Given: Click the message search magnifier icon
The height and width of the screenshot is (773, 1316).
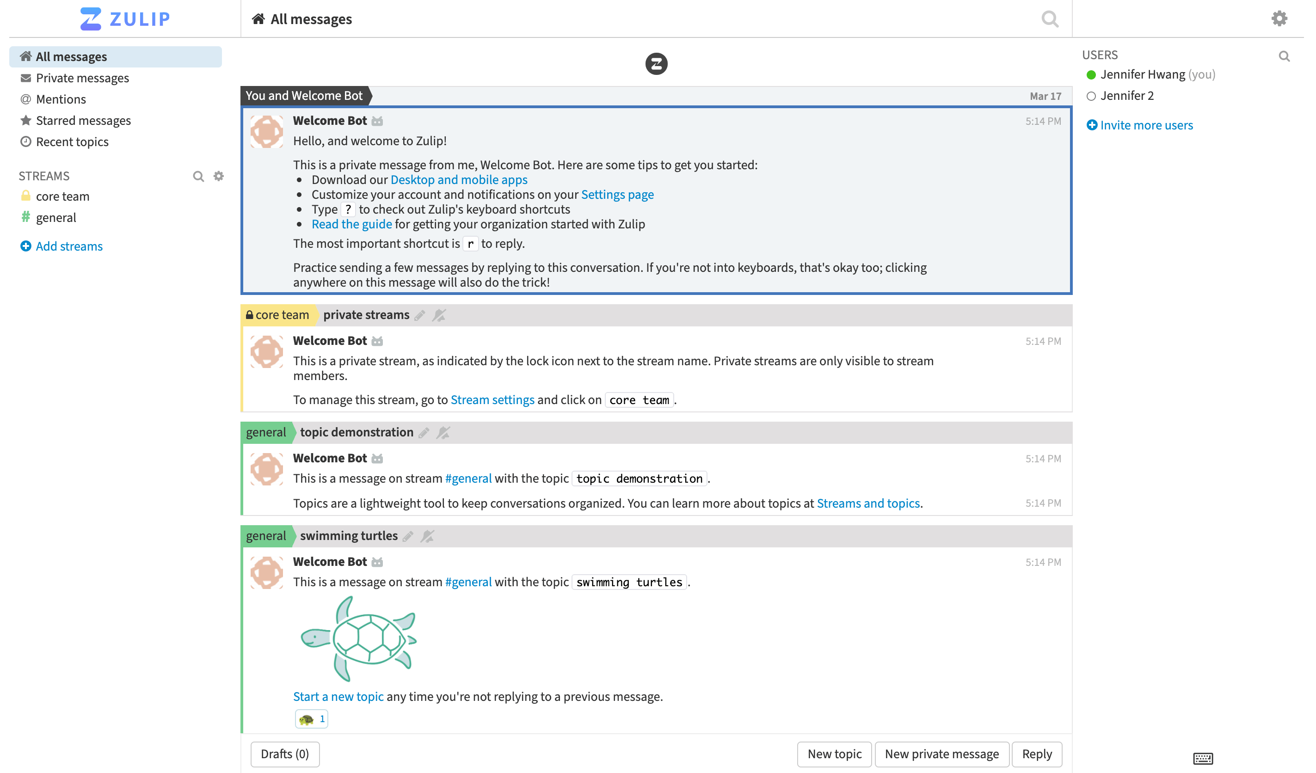Looking at the screenshot, I should coord(1049,19).
